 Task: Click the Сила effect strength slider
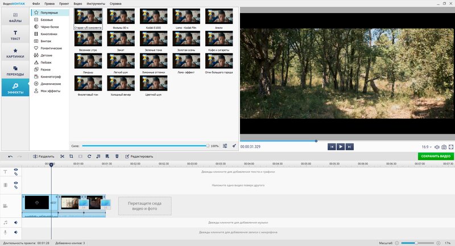pos(145,146)
